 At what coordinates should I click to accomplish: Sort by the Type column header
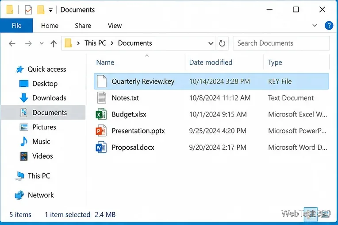point(275,62)
